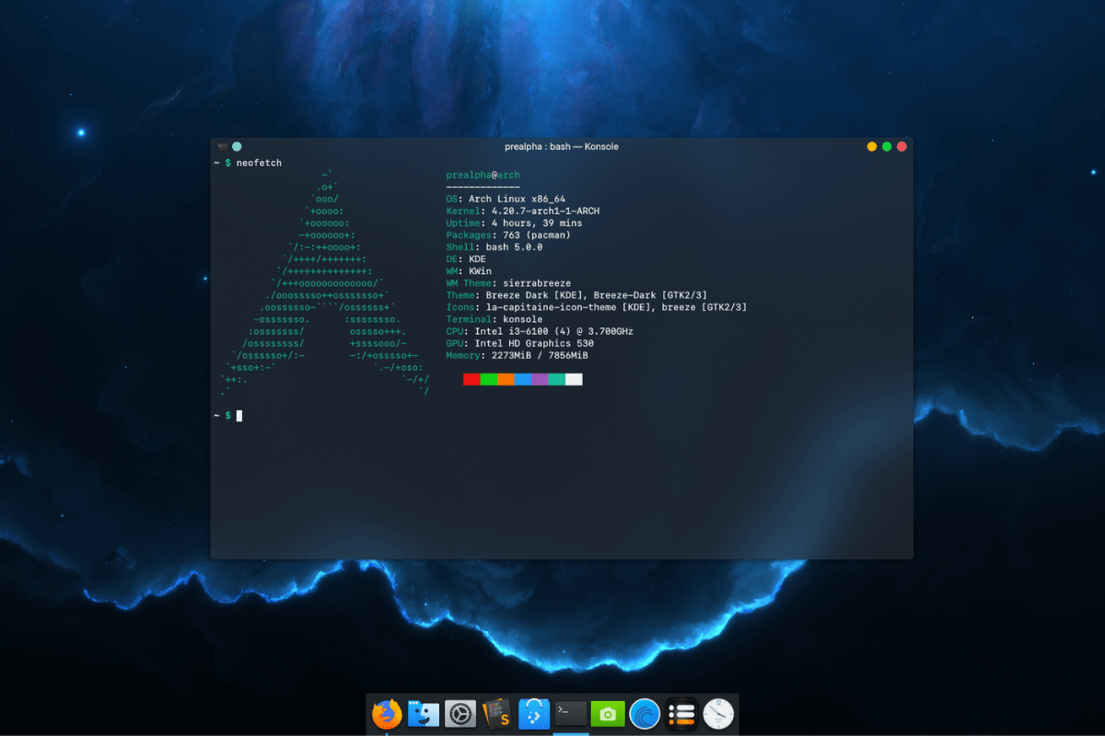Open the torrent client from the dock
Image resolution: width=1105 pixels, height=736 pixels.
[644, 713]
